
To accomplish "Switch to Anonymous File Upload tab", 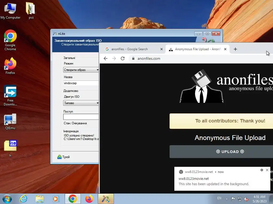I will coord(197,49).
